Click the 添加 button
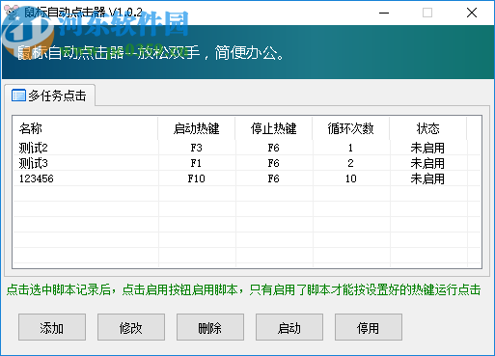The width and height of the screenshot is (495, 356). point(52,327)
